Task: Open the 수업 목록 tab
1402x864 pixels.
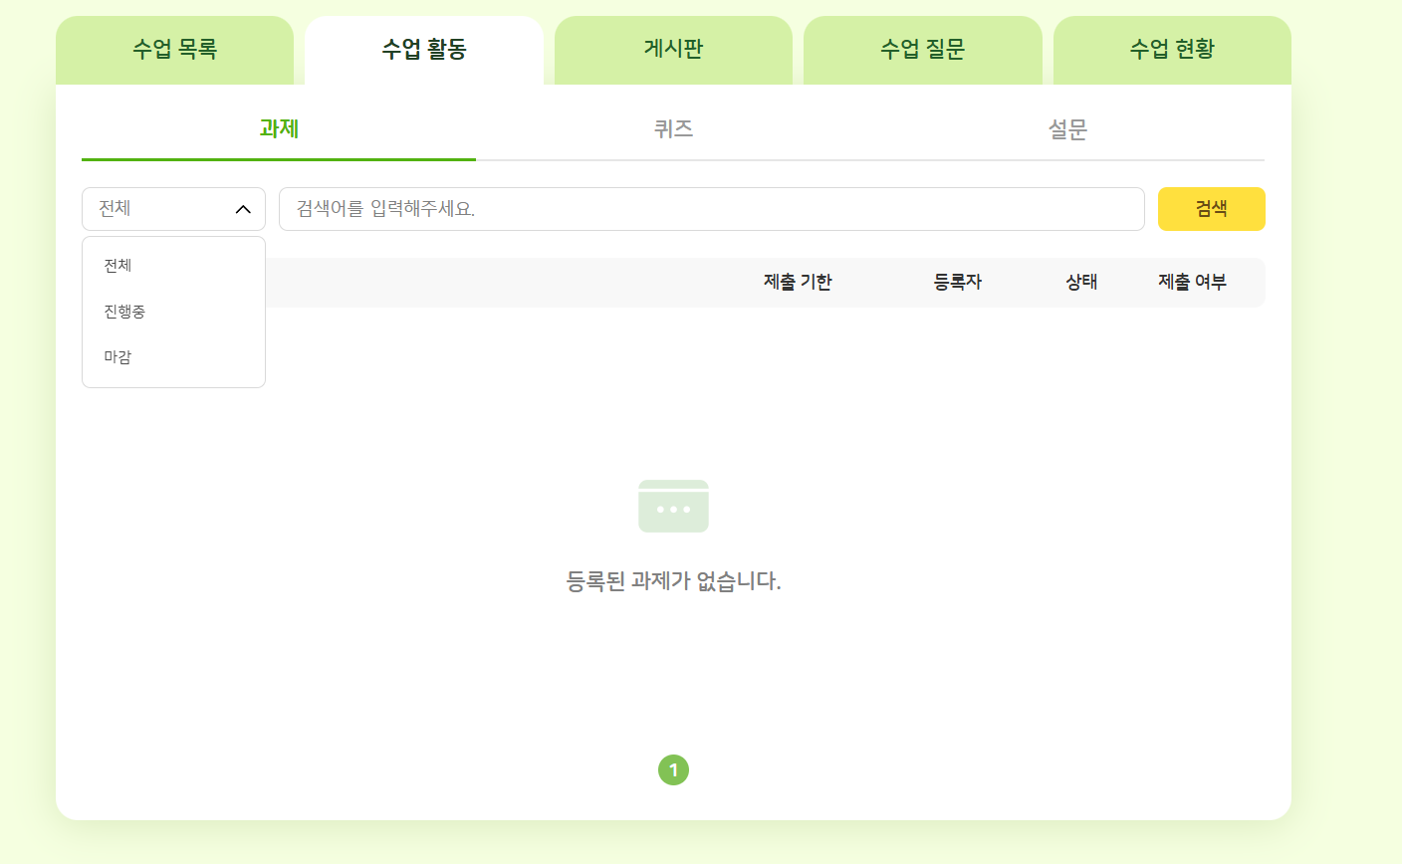Action: (174, 50)
